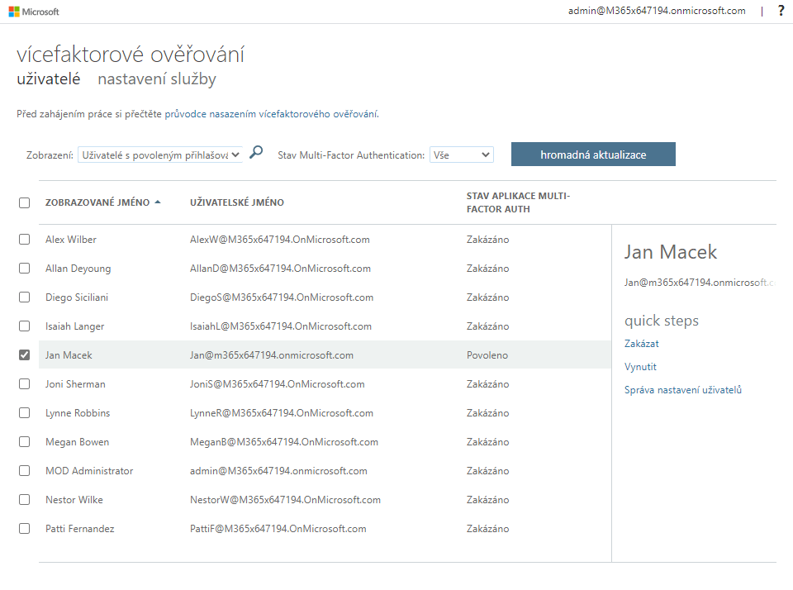
Task: Uncheck the Jan Macek checkbox
Action: 24,355
